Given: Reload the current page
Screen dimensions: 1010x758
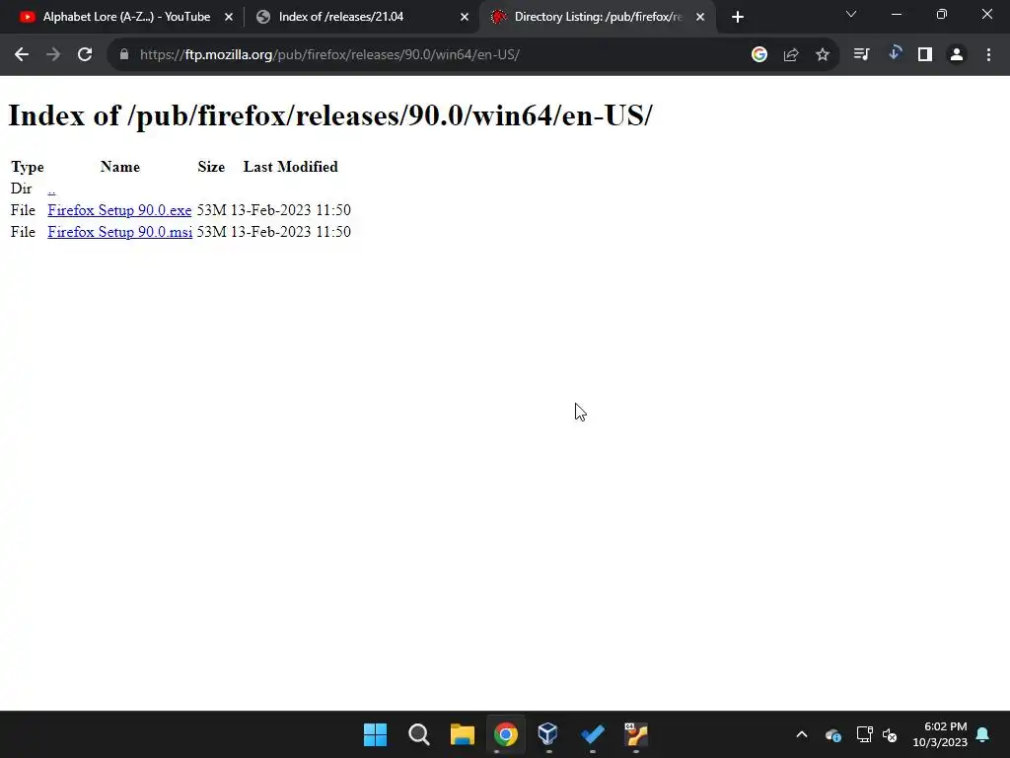Looking at the screenshot, I should [x=85, y=55].
